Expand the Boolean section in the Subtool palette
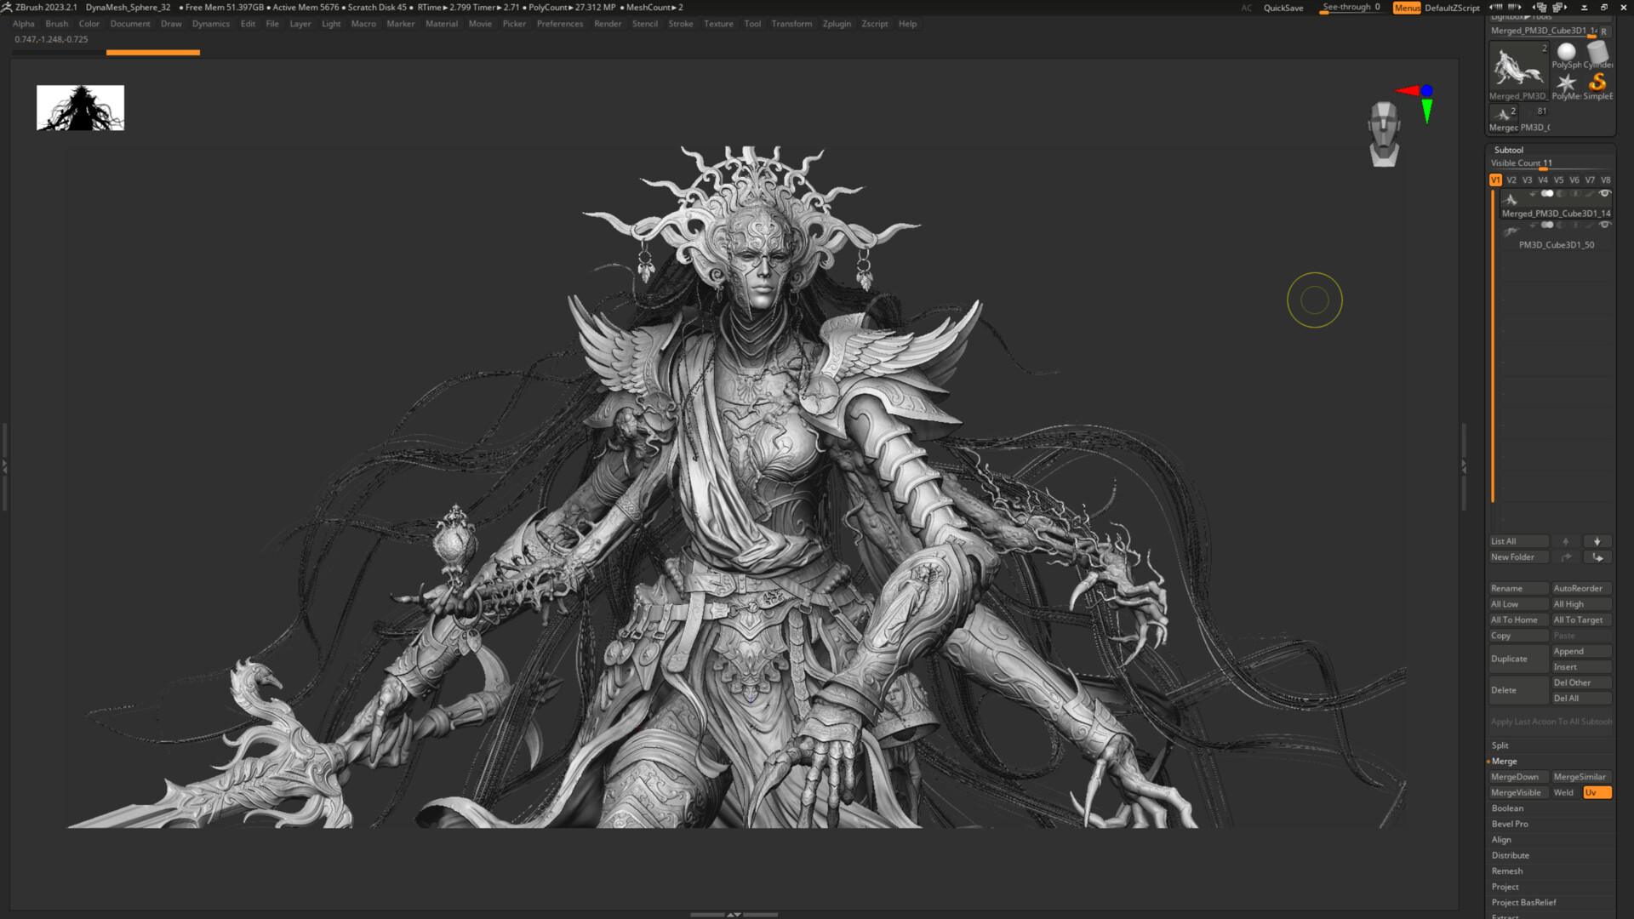This screenshot has height=919, width=1634. tap(1507, 808)
